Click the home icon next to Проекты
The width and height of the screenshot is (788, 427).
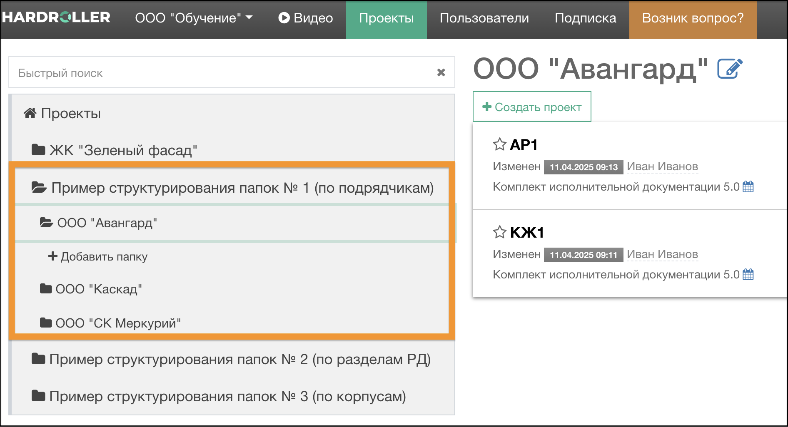click(29, 112)
